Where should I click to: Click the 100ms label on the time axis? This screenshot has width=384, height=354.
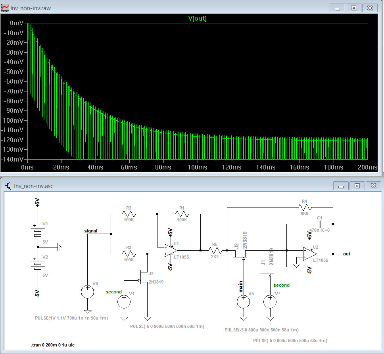(x=197, y=167)
